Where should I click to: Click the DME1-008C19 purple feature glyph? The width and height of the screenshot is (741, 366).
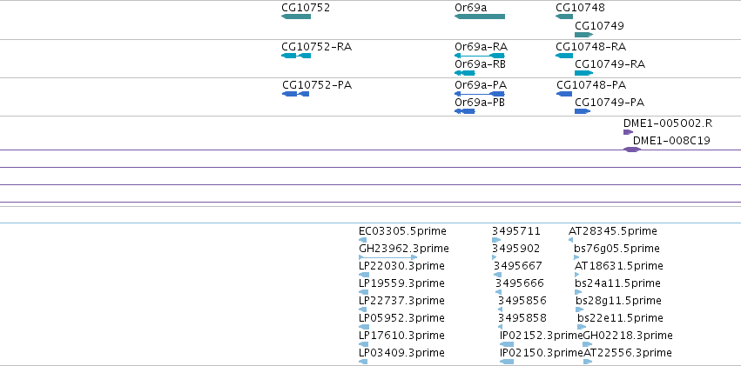pyautogui.click(x=632, y=150)
